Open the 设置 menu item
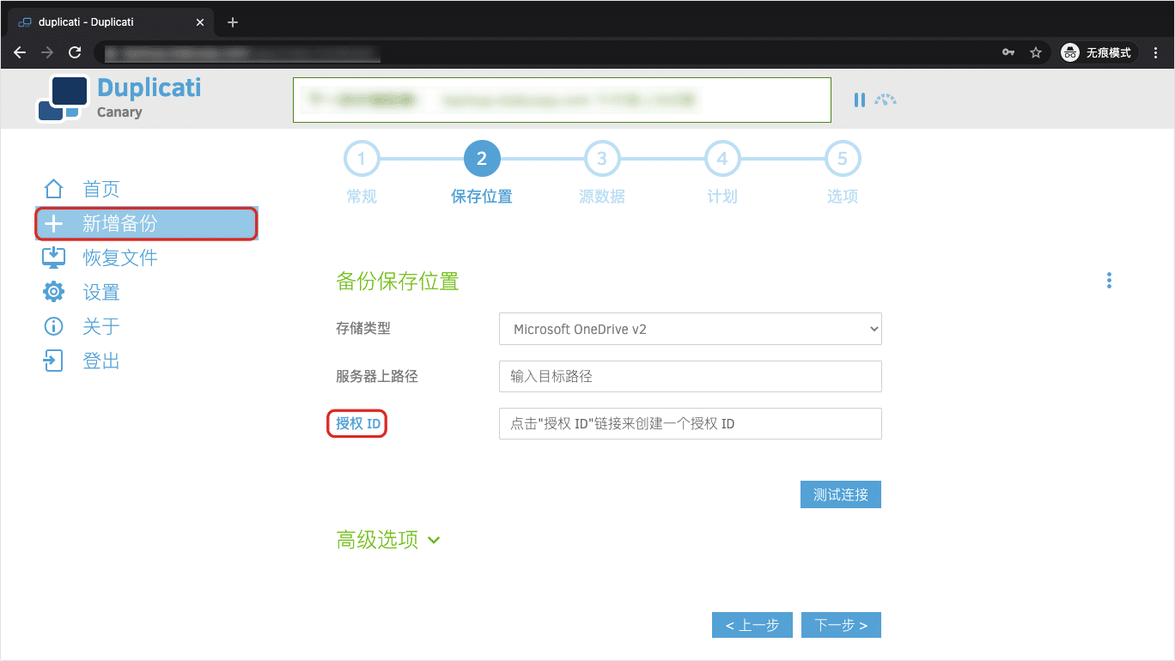Screen dimensions: 1175x661 101,292
